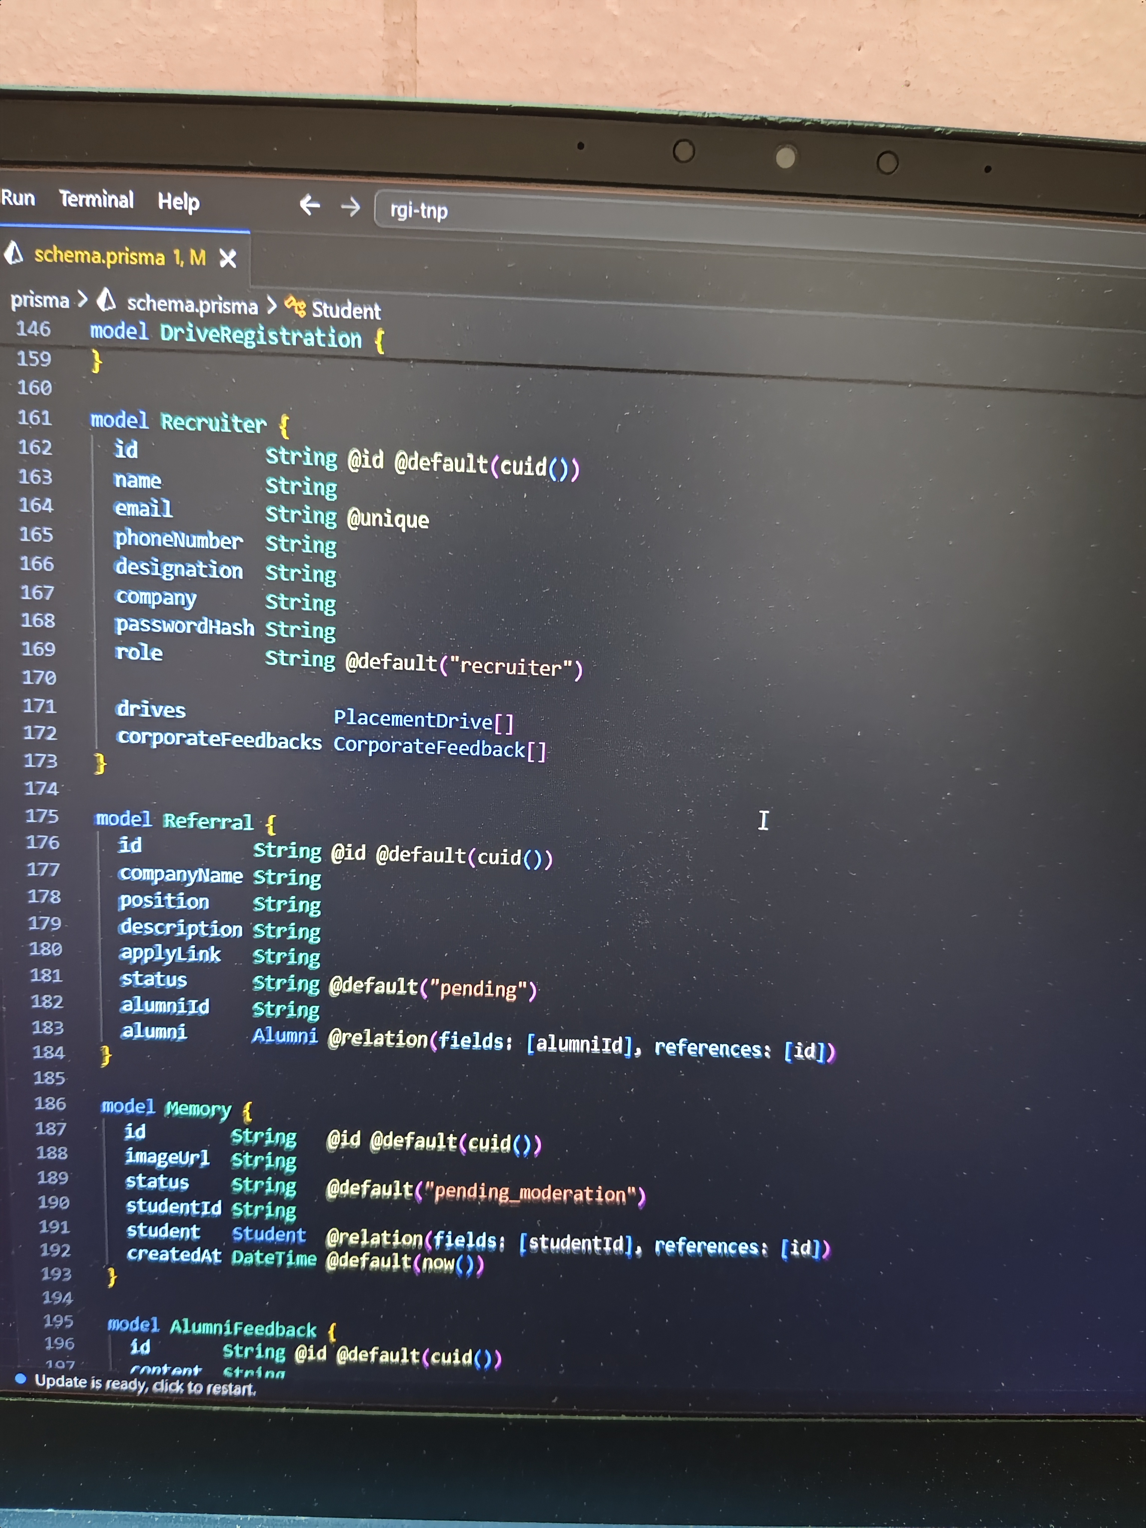
Task: Click the blue update notification dot
Action: (21, 1379)
